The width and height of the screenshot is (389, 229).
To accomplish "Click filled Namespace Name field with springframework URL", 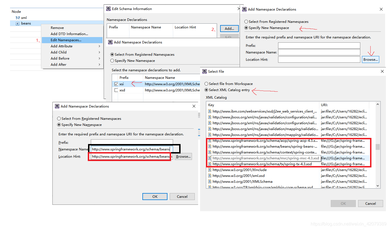I will pos(132,149).
